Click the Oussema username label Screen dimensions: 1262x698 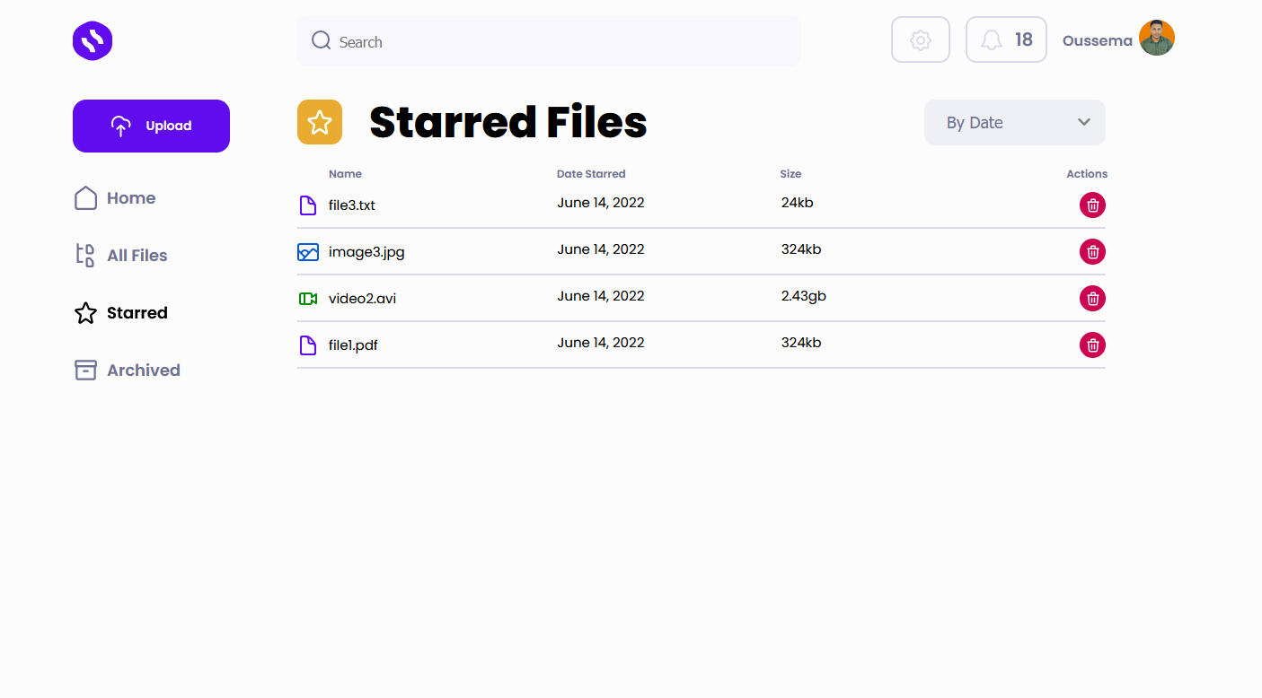click(1097, 41)
